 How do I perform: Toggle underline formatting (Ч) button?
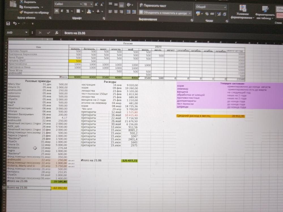[x=67, y=11]
